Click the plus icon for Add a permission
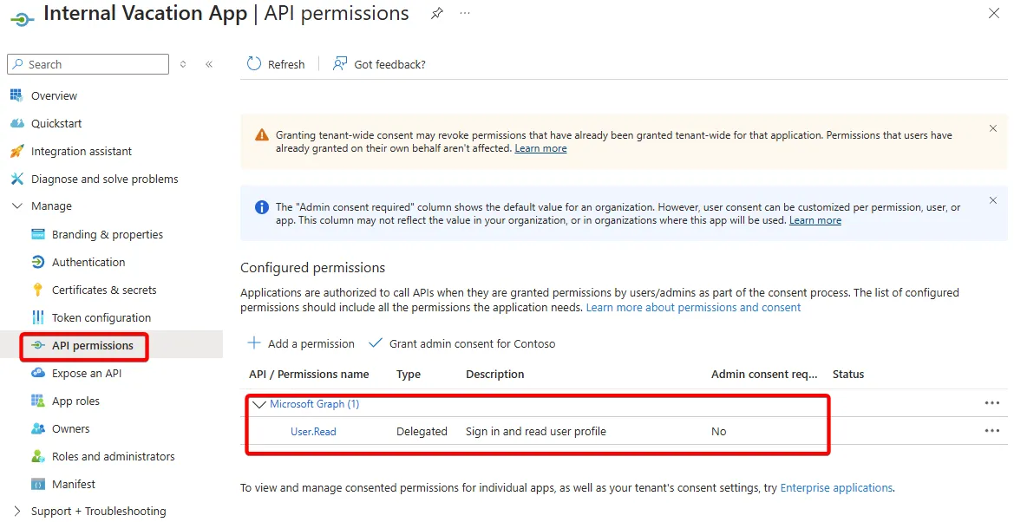Screen dimensions: 1014x522 255,343
